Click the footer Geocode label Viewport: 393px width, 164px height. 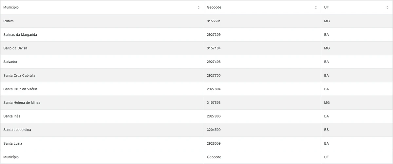coord(214,157)
